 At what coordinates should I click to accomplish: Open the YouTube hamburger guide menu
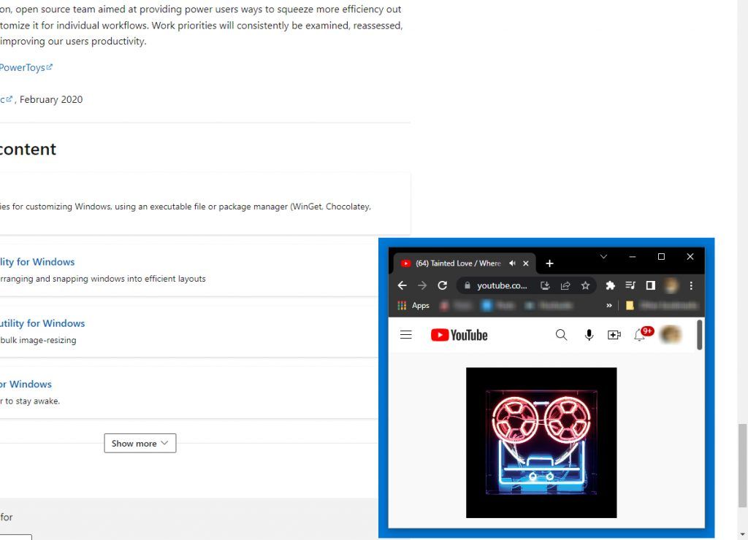pos(405,334)
